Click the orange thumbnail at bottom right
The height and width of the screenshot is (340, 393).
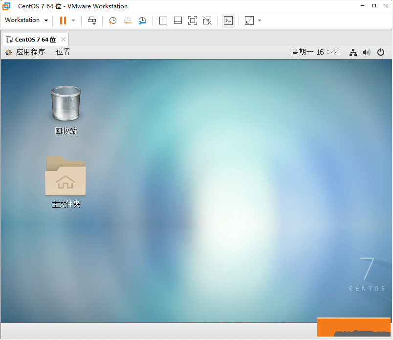click(353, 327)
